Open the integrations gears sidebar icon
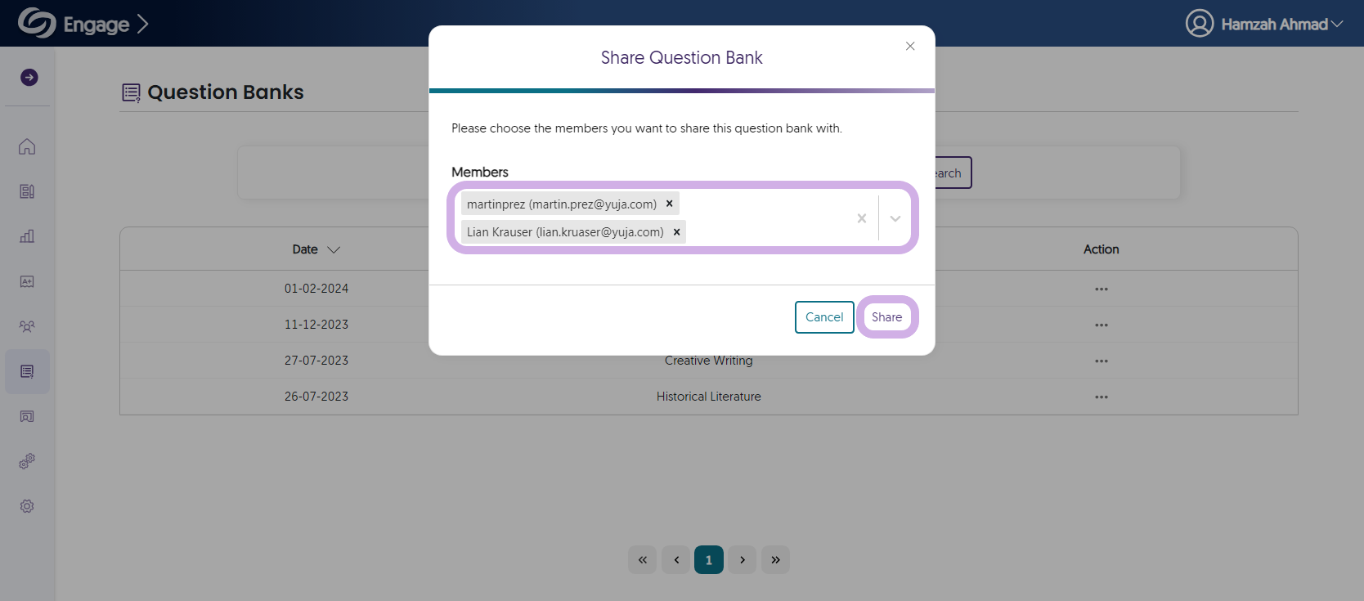1364x601 pixels. coord(27,461)
